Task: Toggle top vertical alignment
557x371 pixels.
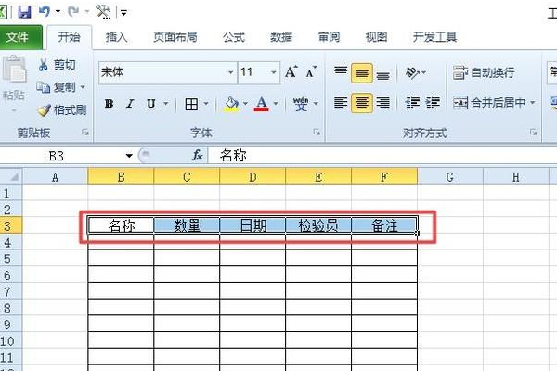Action: point(341,72)
